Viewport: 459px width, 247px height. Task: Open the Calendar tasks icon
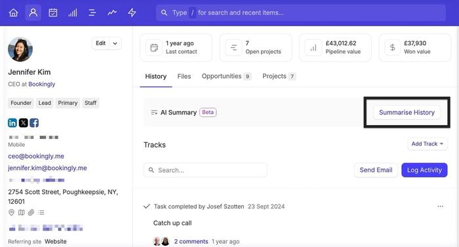[x=53, y=12]
